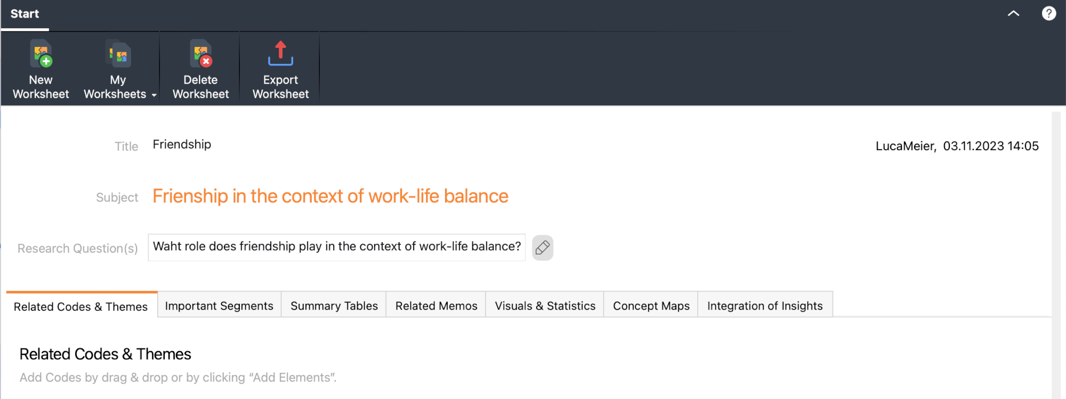
Task: Open the My Worksheets icon
Action: pos(118,54)
